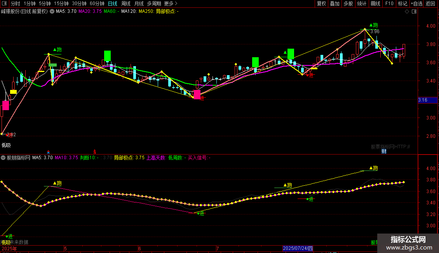Click the 低周数 label

pyautogui.click(x=177, y=158)
